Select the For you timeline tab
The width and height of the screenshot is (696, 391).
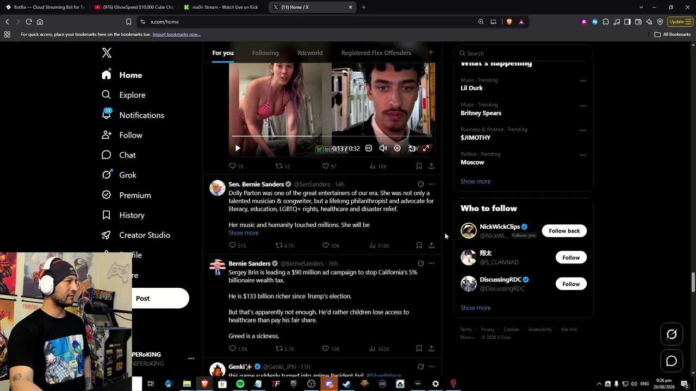point(223,53)
